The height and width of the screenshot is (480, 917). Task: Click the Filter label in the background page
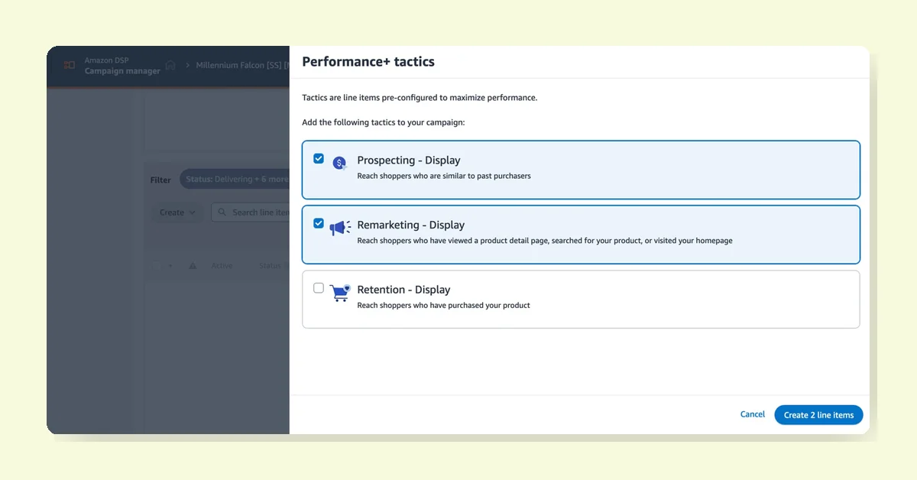[x=160, y=180]
